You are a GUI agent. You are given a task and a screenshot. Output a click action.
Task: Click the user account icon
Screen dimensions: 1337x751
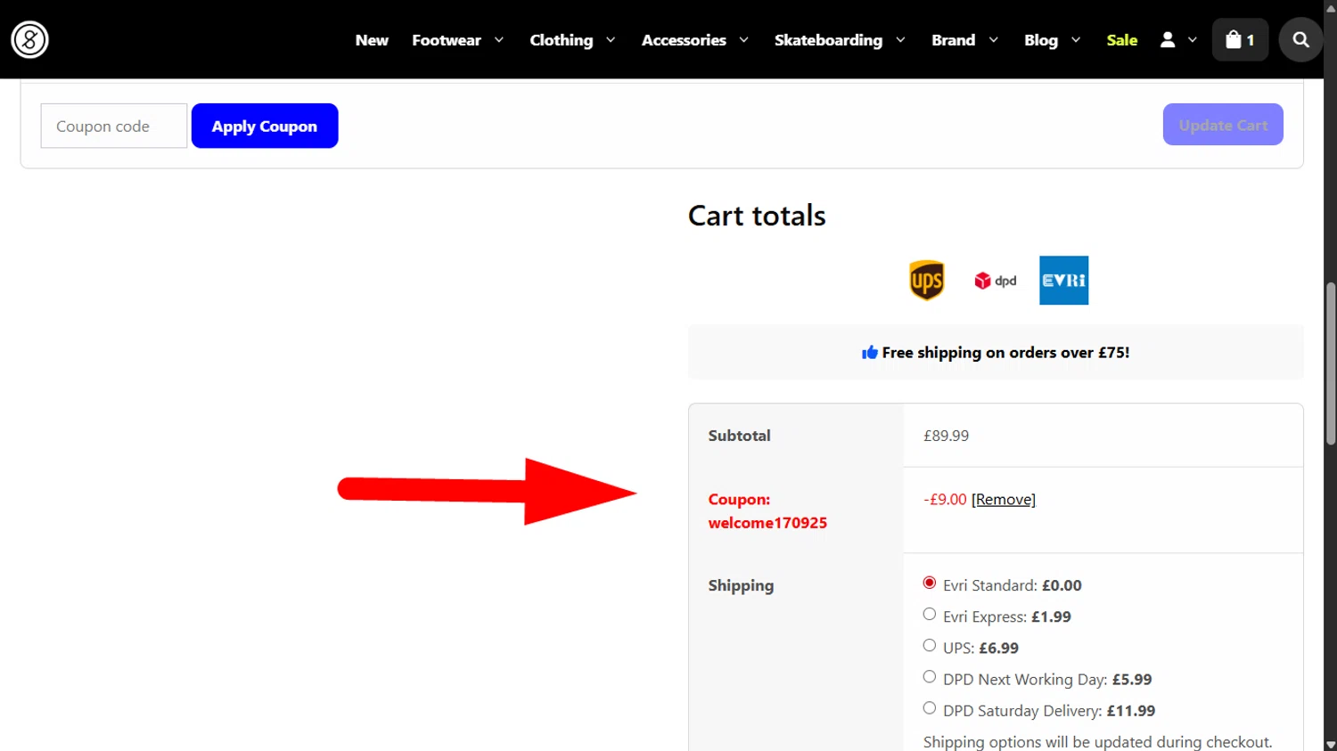click(x=1167, y=40)
